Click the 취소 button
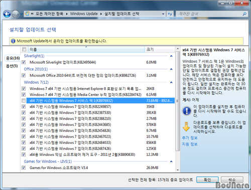The width and height of the screenshot is (251, 190). tap(232, 180)
